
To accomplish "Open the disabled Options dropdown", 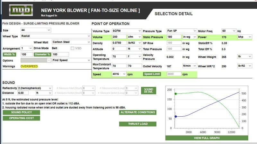I will point(36,60).
